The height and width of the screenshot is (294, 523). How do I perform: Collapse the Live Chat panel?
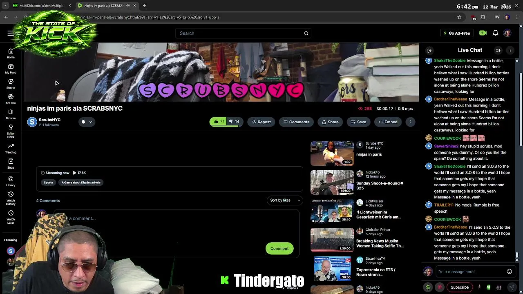tap(429, 50)
